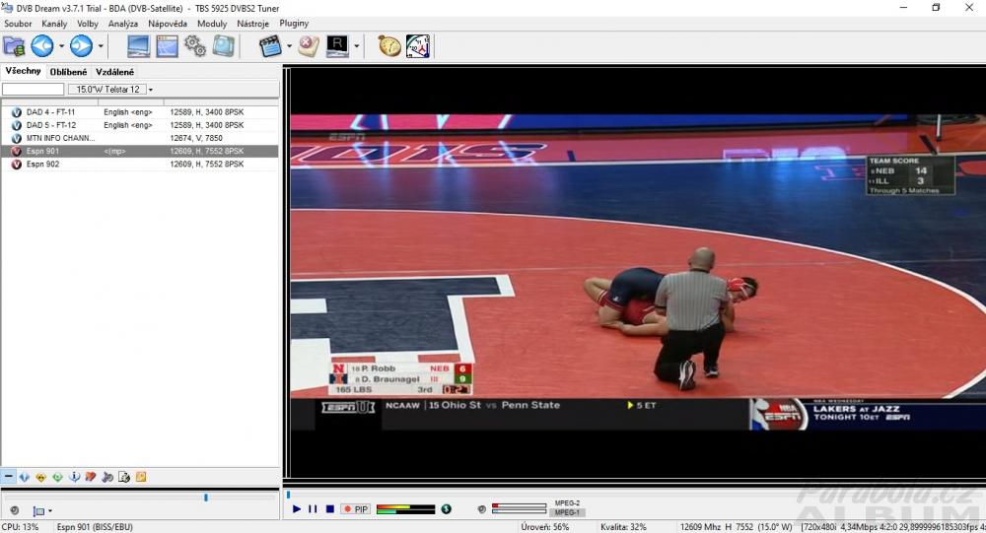Open the Nástroje menu
The image size is (986, 533).
coord(252,24)
